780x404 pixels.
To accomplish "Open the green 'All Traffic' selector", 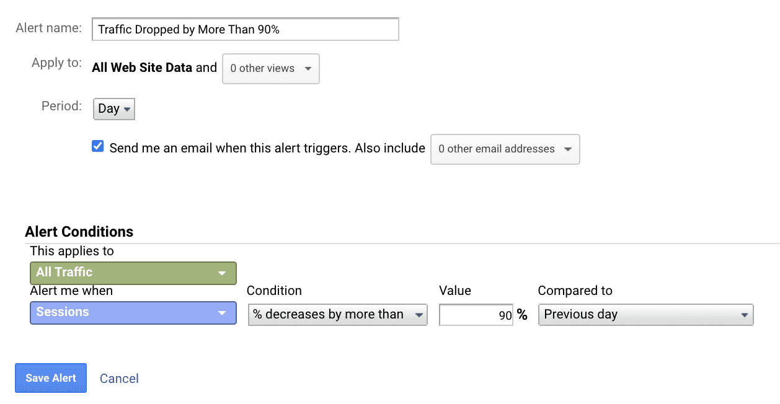I will [133, 273].
